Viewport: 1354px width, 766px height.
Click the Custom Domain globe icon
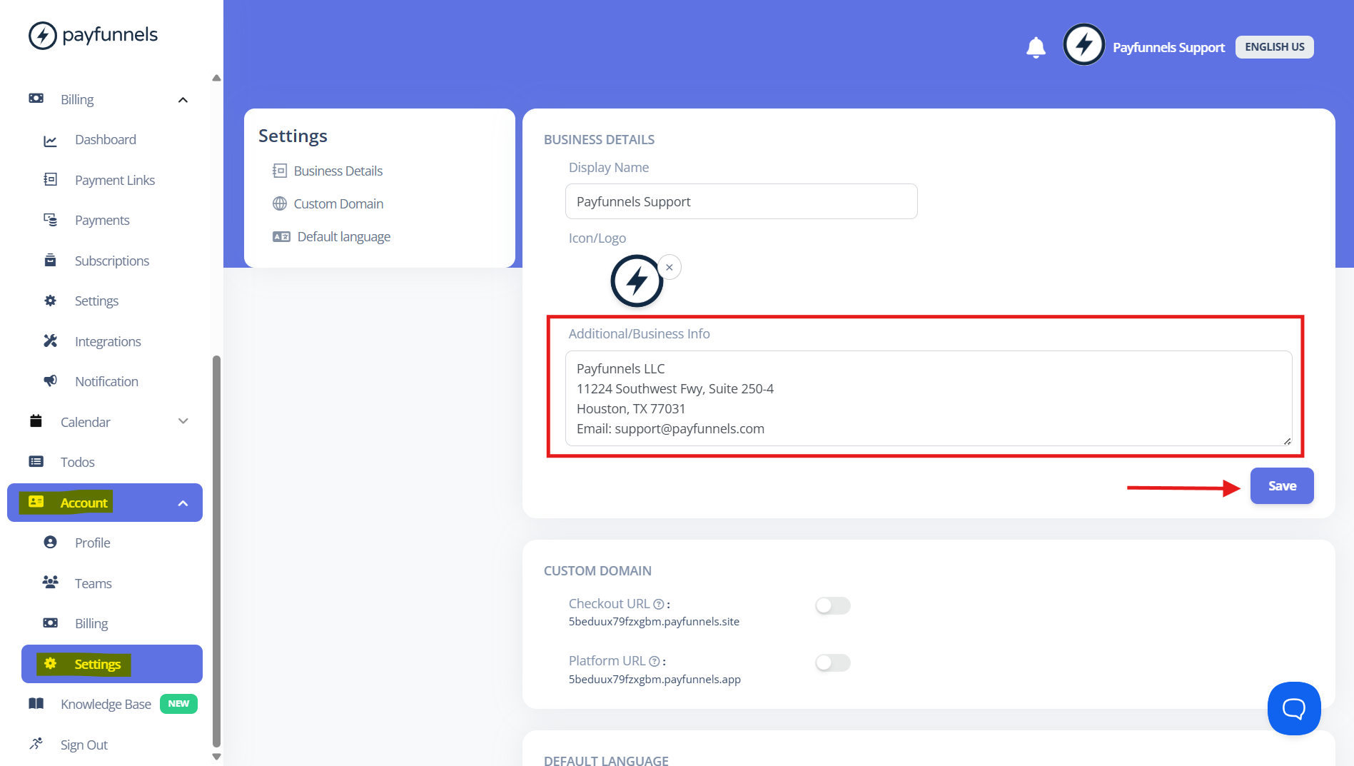click(280, 204)
